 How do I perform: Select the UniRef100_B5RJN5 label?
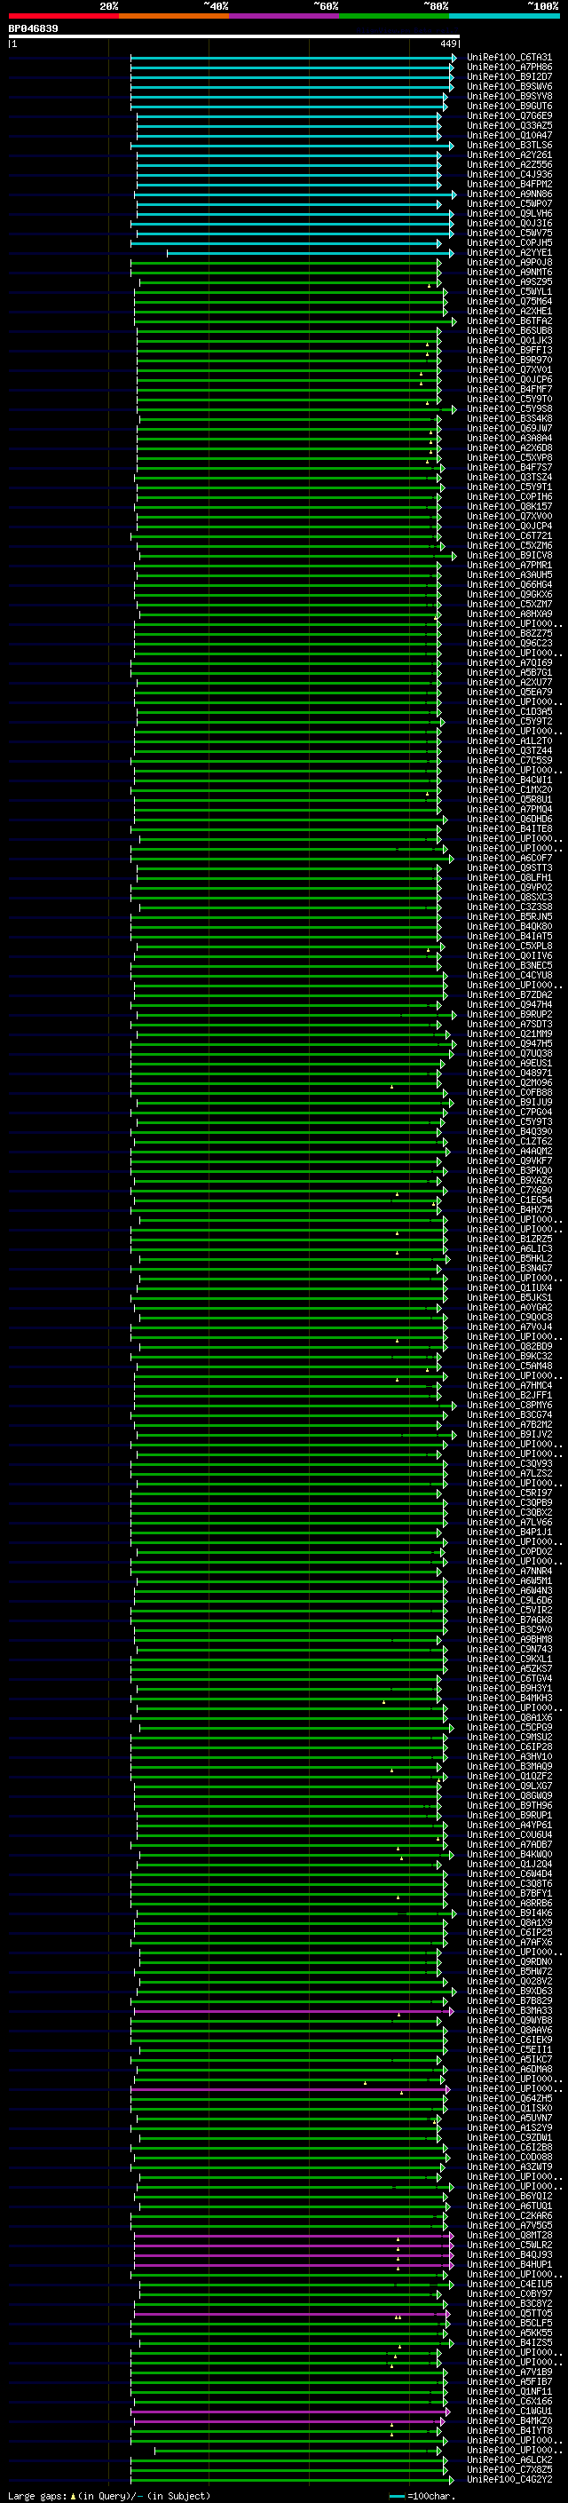pos(509,917)
